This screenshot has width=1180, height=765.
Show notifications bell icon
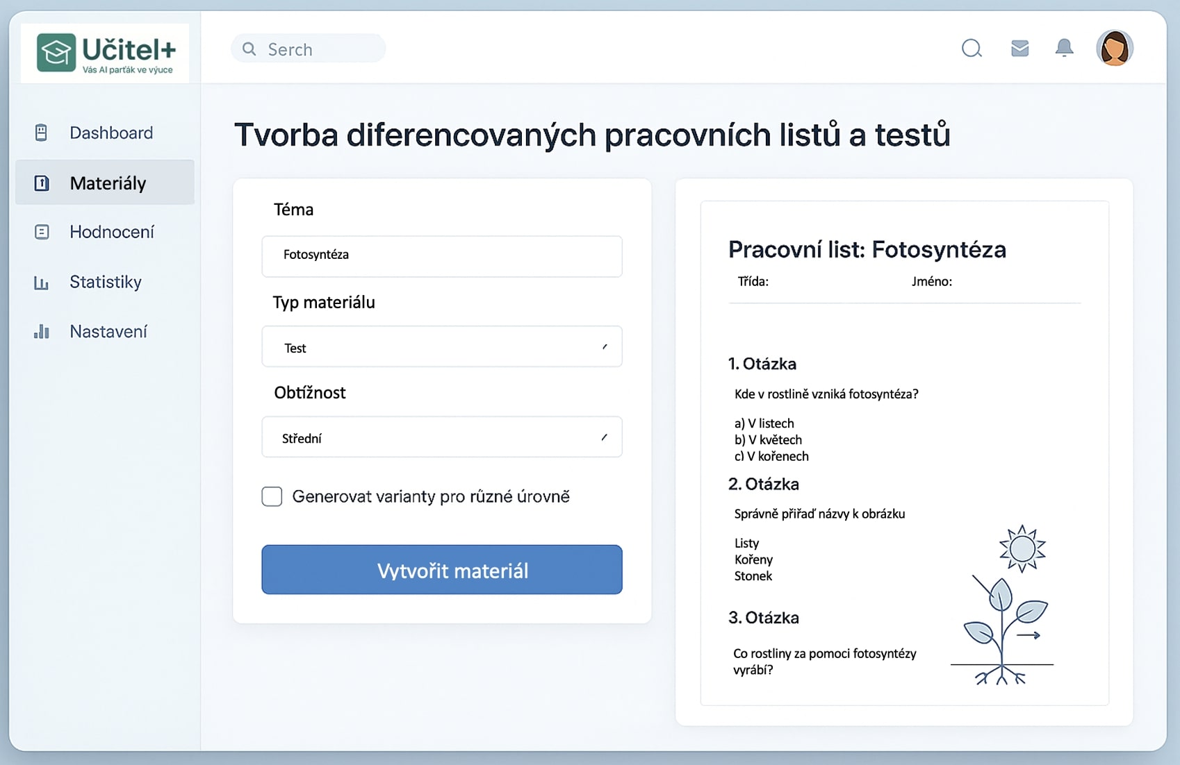1064,48
